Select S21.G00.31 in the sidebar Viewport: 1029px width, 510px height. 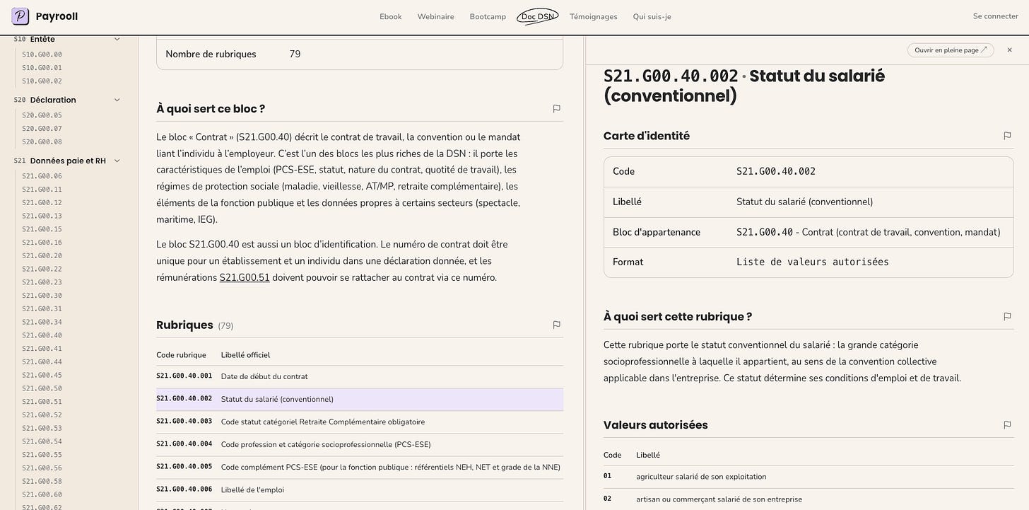[42, 308]
